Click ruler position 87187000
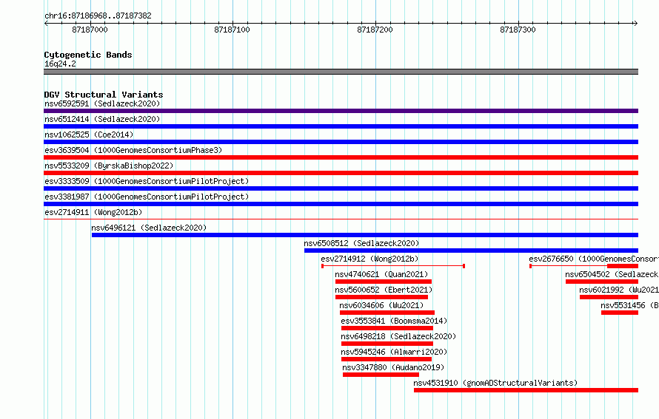The image size is (659, 419). click(x=90, y=30)
